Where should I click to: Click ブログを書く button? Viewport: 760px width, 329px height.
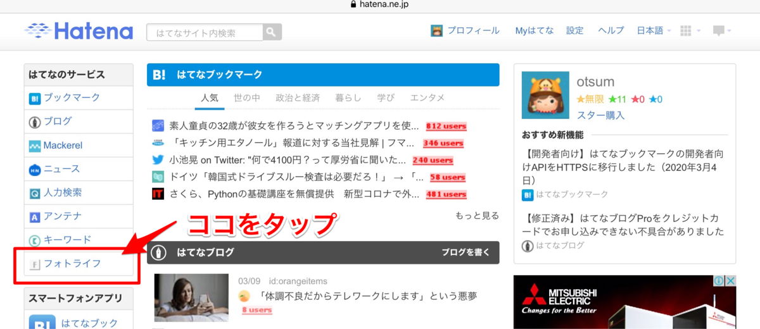pos(465,252)
